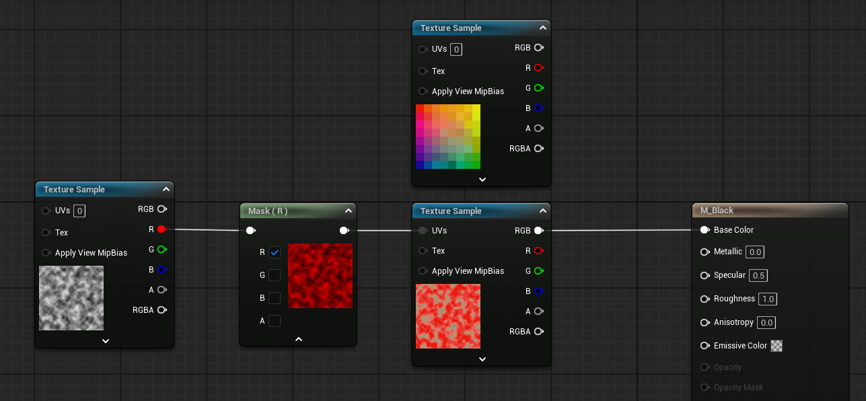Click Tex input pin on grayscale noise Texture Sample
This screenshot has height=401, width=866.
coord(46,232)
